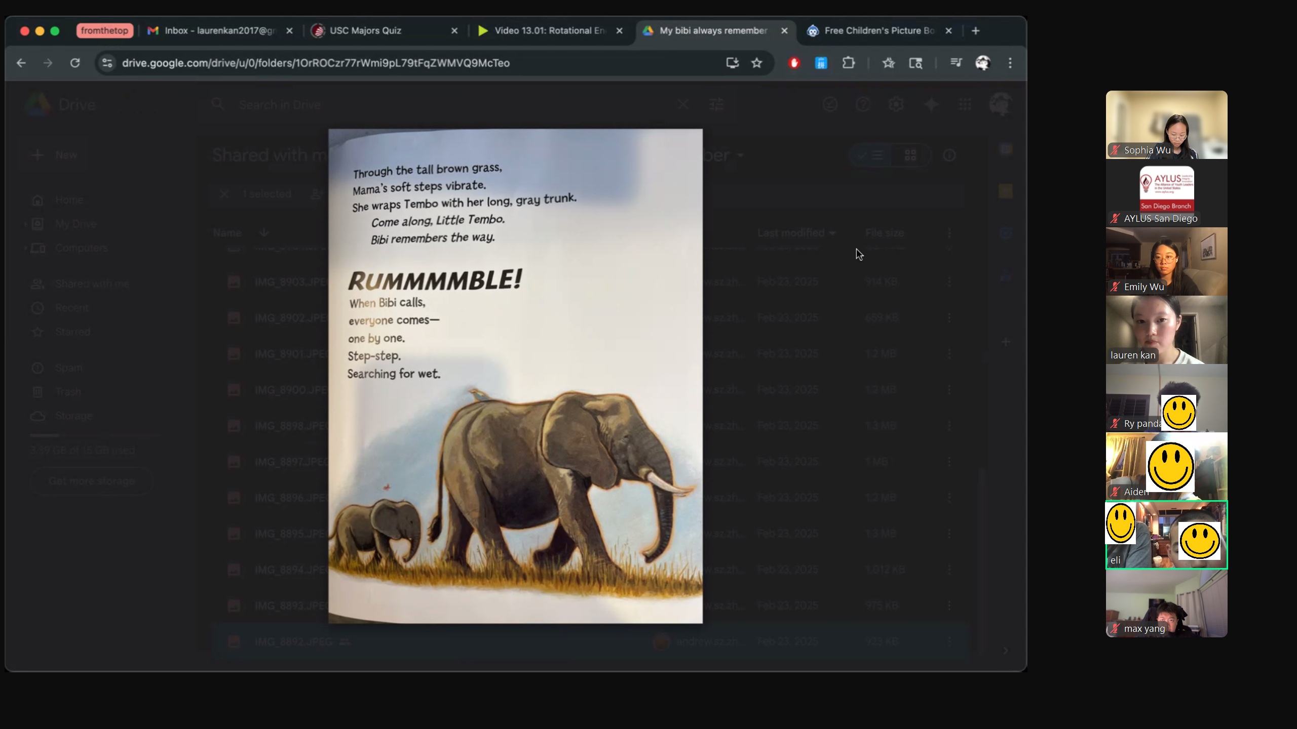Image resolution: width=1297 pixels, height=729 pixels.
Task: Switch to grid layout view toggle
Action: (x=910, y=155)
